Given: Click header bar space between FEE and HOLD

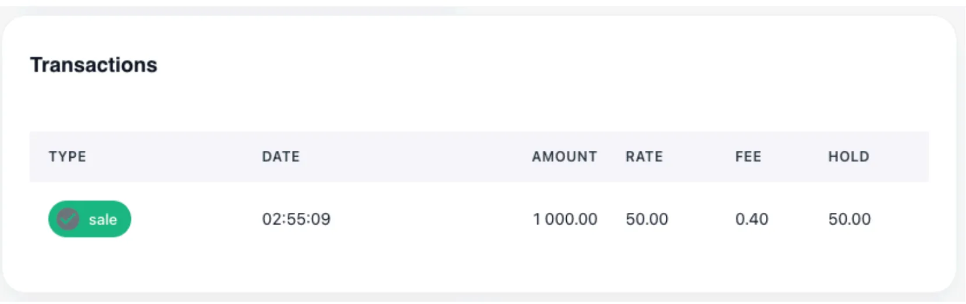Looking at the screenshot, I should 794,157.
